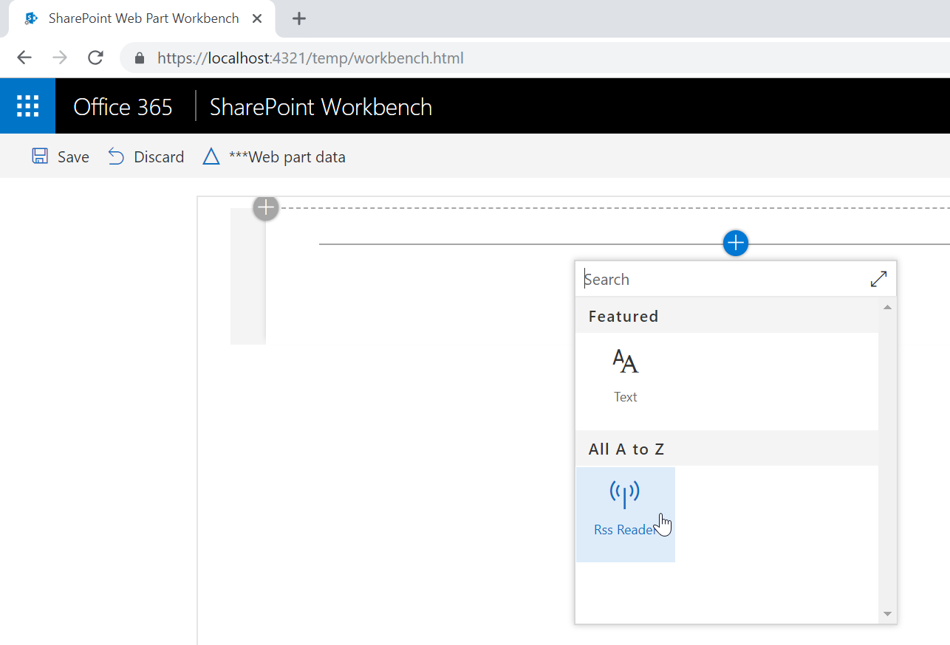
Task: Click the address bar URL
Action: tap(310, 58)
